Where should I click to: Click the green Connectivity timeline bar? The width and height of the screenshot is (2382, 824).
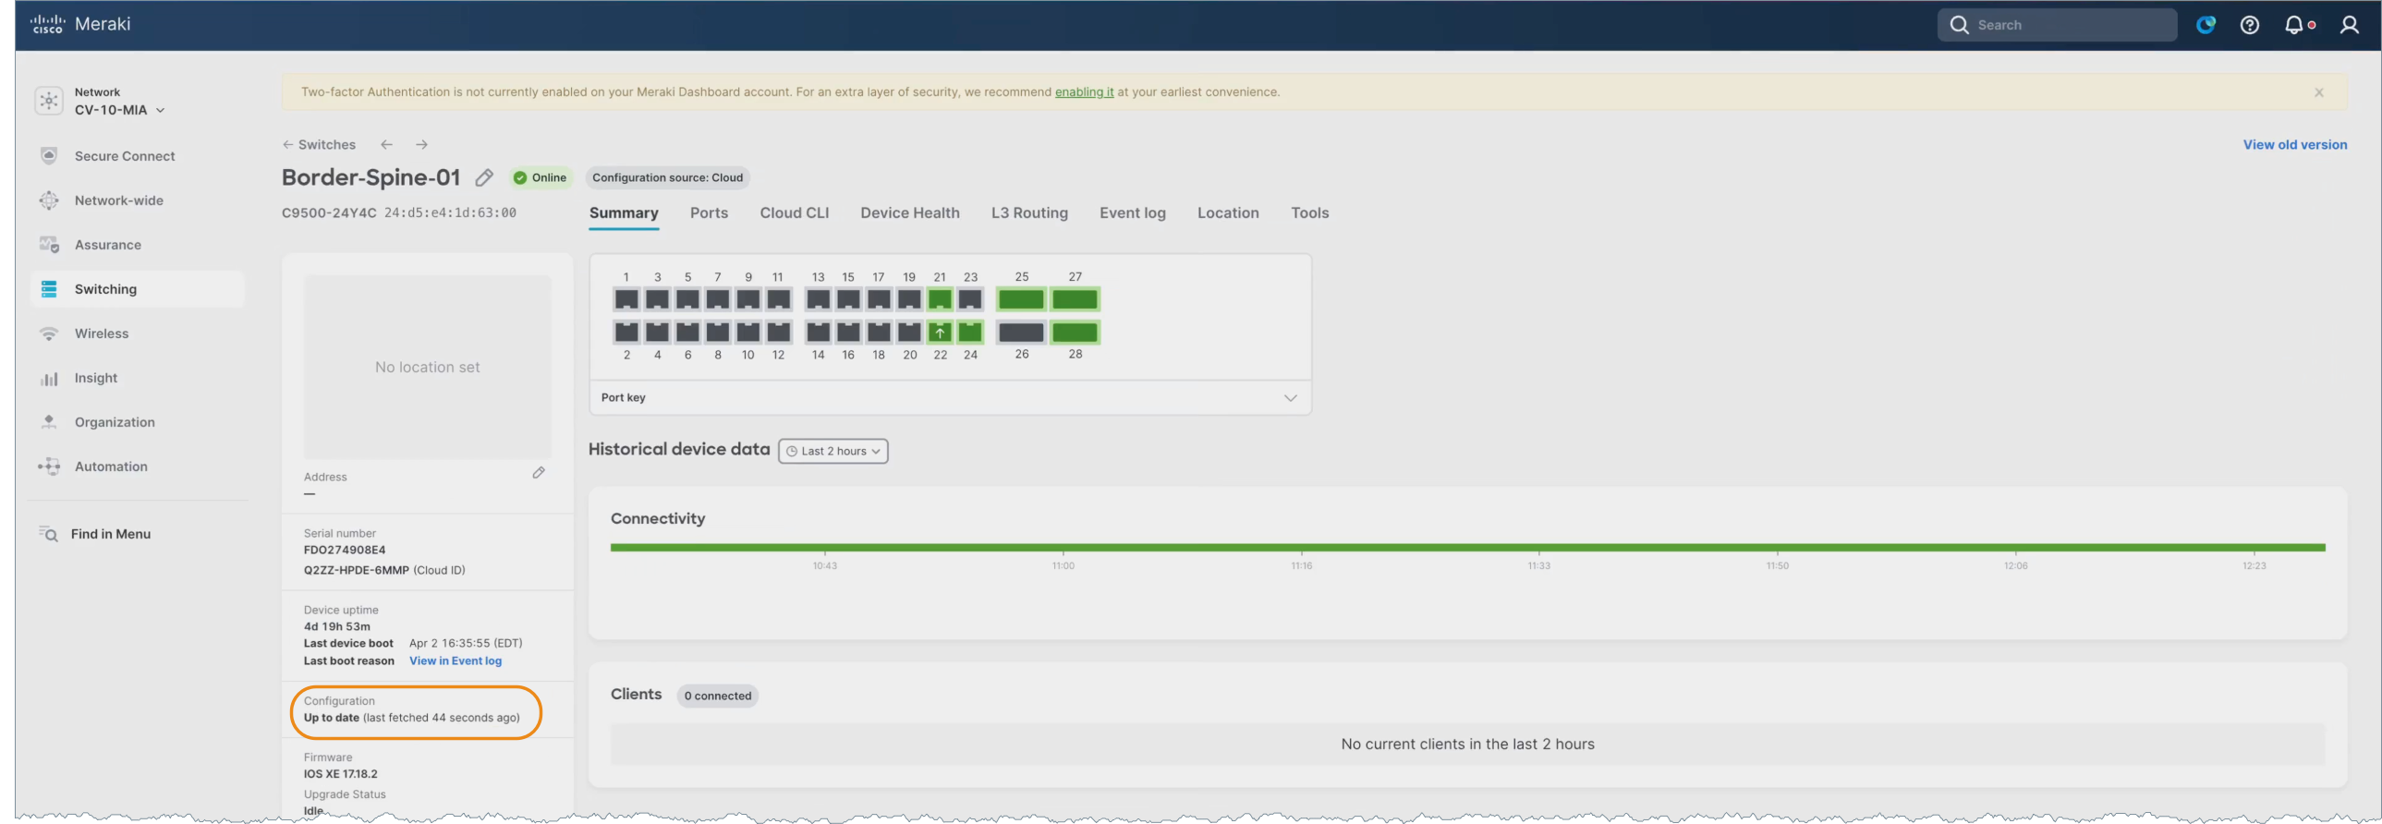point(1467,548)
